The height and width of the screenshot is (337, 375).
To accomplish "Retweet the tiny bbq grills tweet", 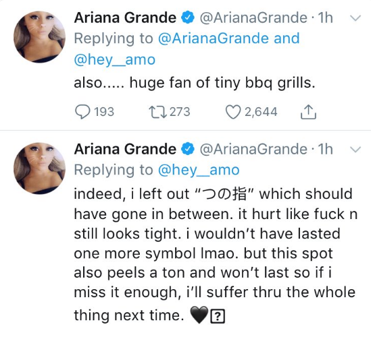I will 157,112.
